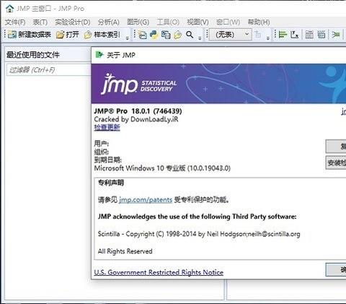Open a file with 打开 button

click(68, 35)
